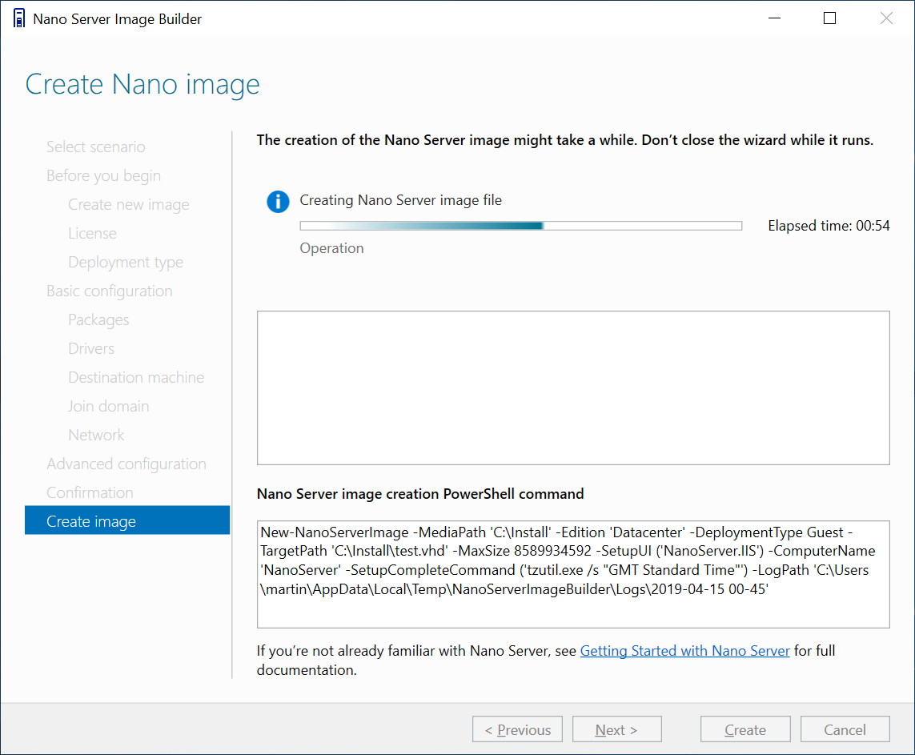Open 'Before you begin' step

point(103,175)
